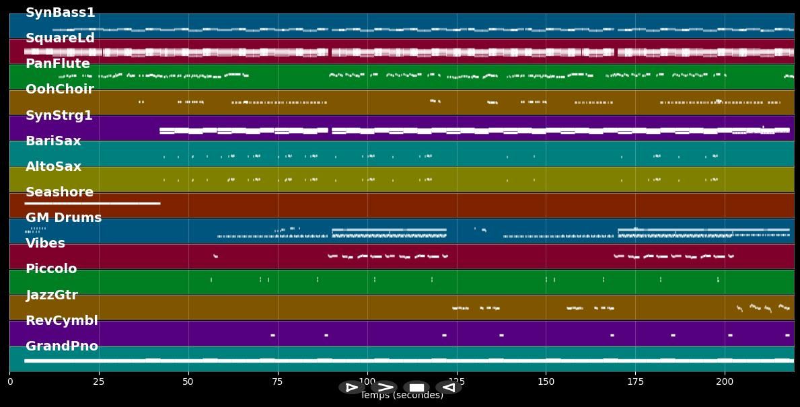Click the 50 seconds tick on time axis

click(188, 382)
